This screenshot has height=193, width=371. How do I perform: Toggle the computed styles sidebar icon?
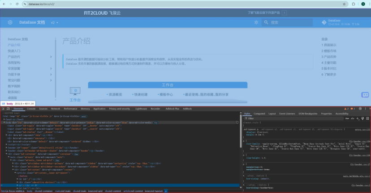(x=367, y=118)
